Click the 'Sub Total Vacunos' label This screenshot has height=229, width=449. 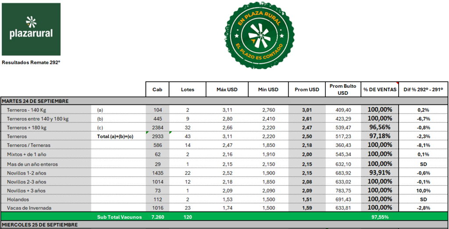[x=119, y=217]
